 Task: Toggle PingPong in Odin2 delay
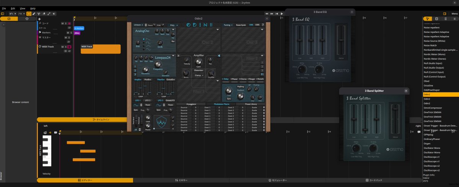coord(241,86)
